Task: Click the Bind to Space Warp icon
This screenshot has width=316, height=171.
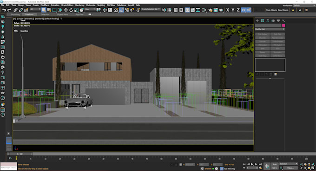Action: (x=26, y=10)
